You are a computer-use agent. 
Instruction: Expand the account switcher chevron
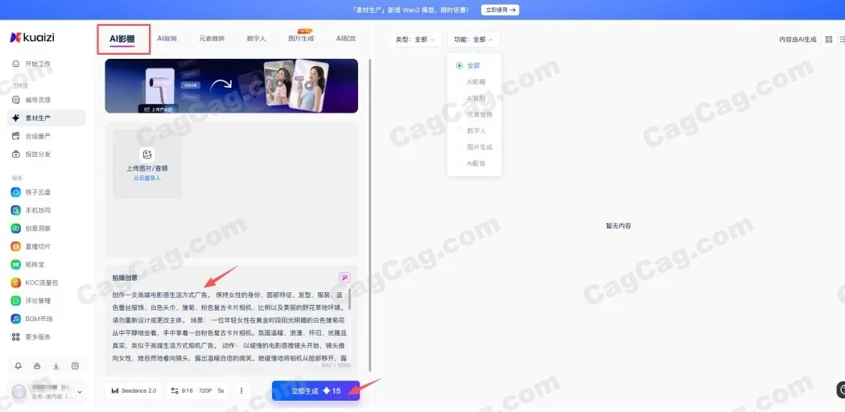(80, 393)
